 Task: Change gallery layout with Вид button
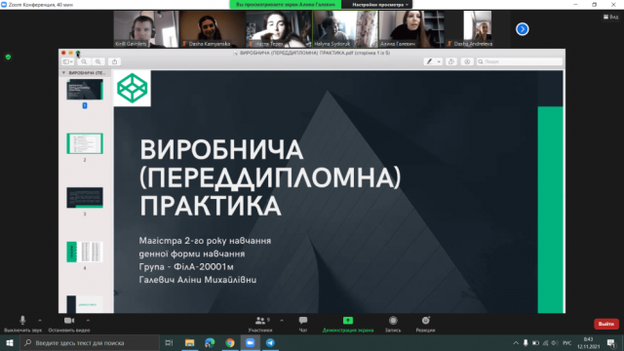(x=611, y=17)
